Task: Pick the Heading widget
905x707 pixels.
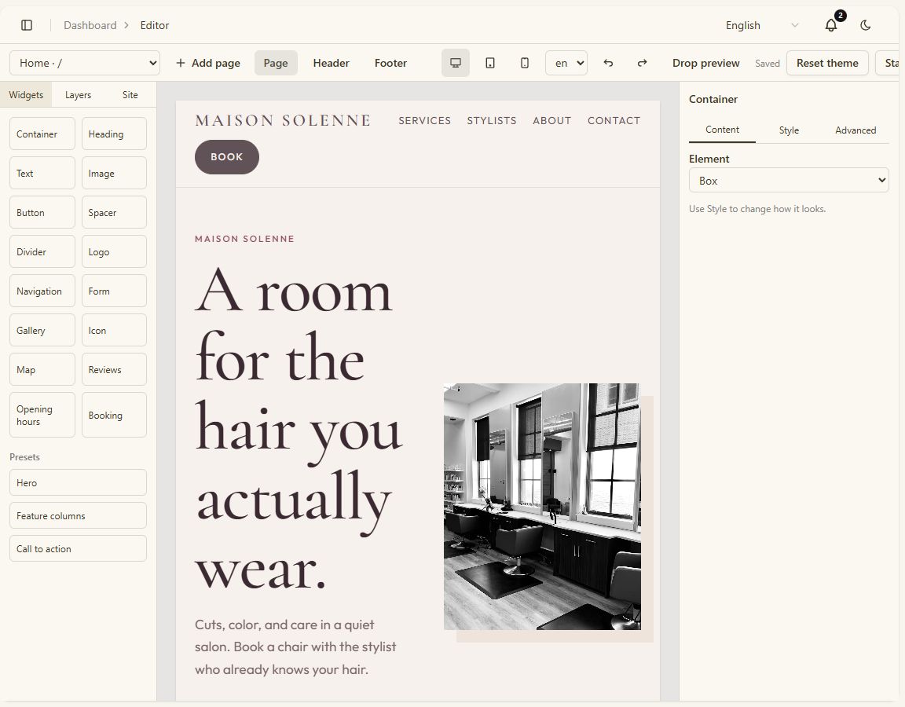Action: [114, 134]
